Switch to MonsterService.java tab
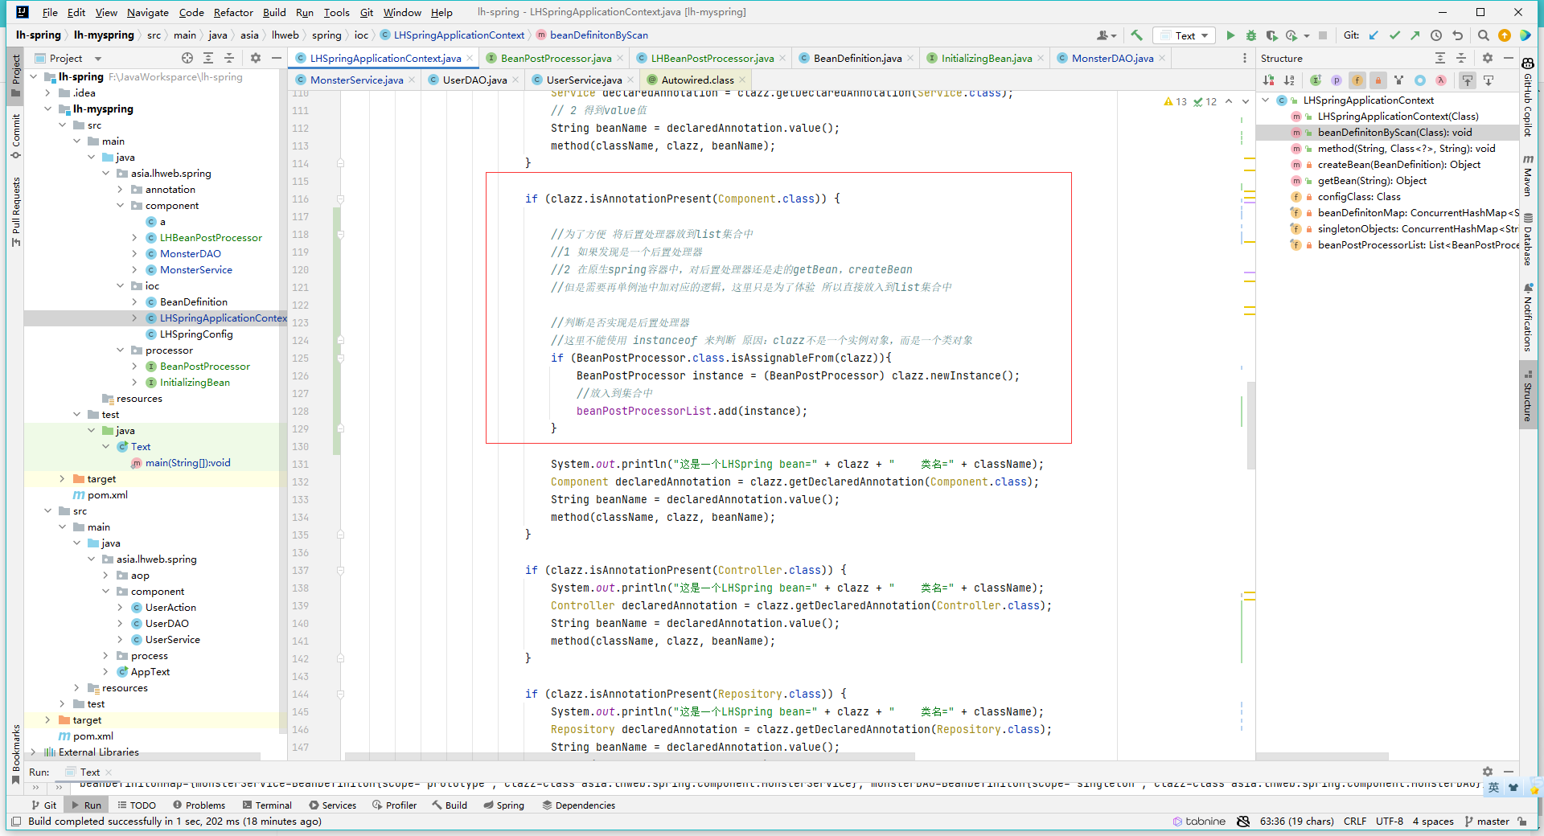 [x=356, y=80]
